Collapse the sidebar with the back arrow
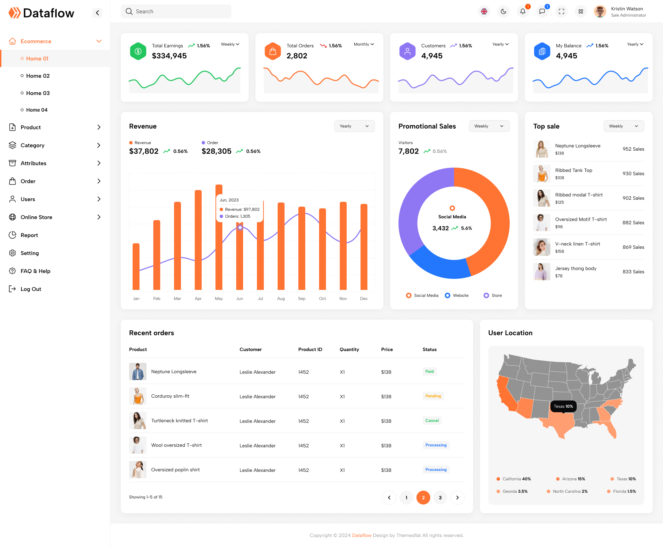The image size is (663, 547). pos(97,12)
